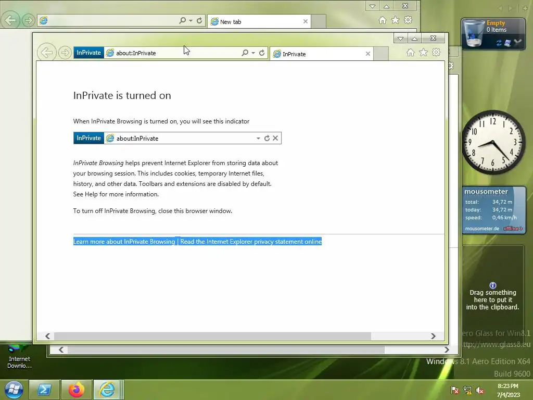
Task: Go forward in the background New tab window
Action: pos(28,20)
